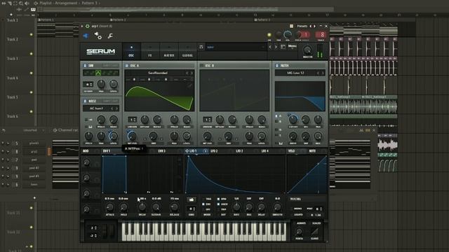449x252 pixels.
Task: Select the highlighted sub oscillator waveform shape
Action: (98, 73)
